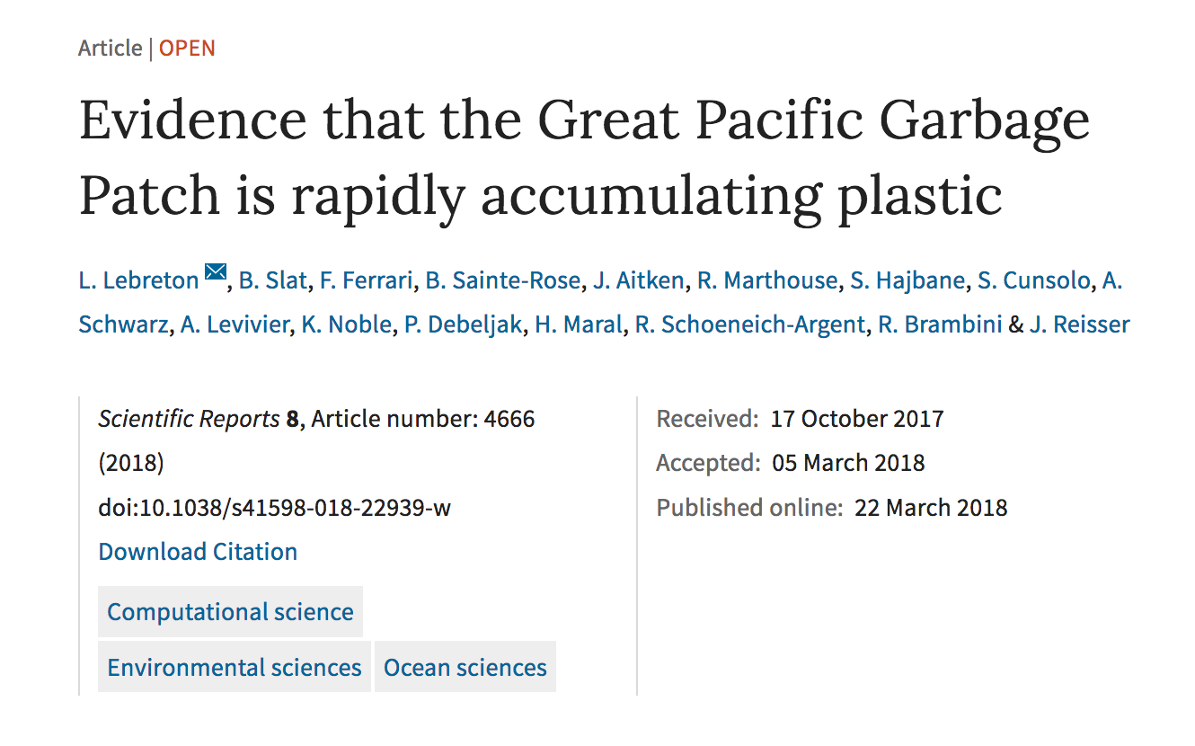Click author P. Debeljak
The image size is (1195, 746).
(463, 324)
